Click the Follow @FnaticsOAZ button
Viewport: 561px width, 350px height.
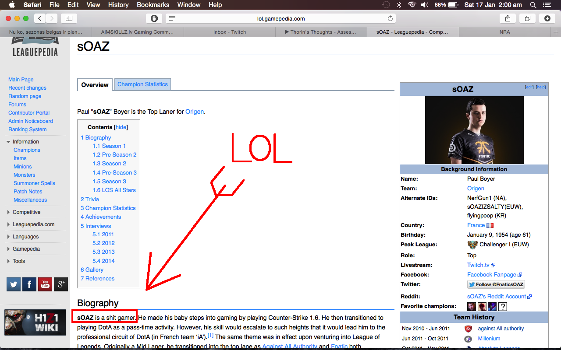(496, 284)
